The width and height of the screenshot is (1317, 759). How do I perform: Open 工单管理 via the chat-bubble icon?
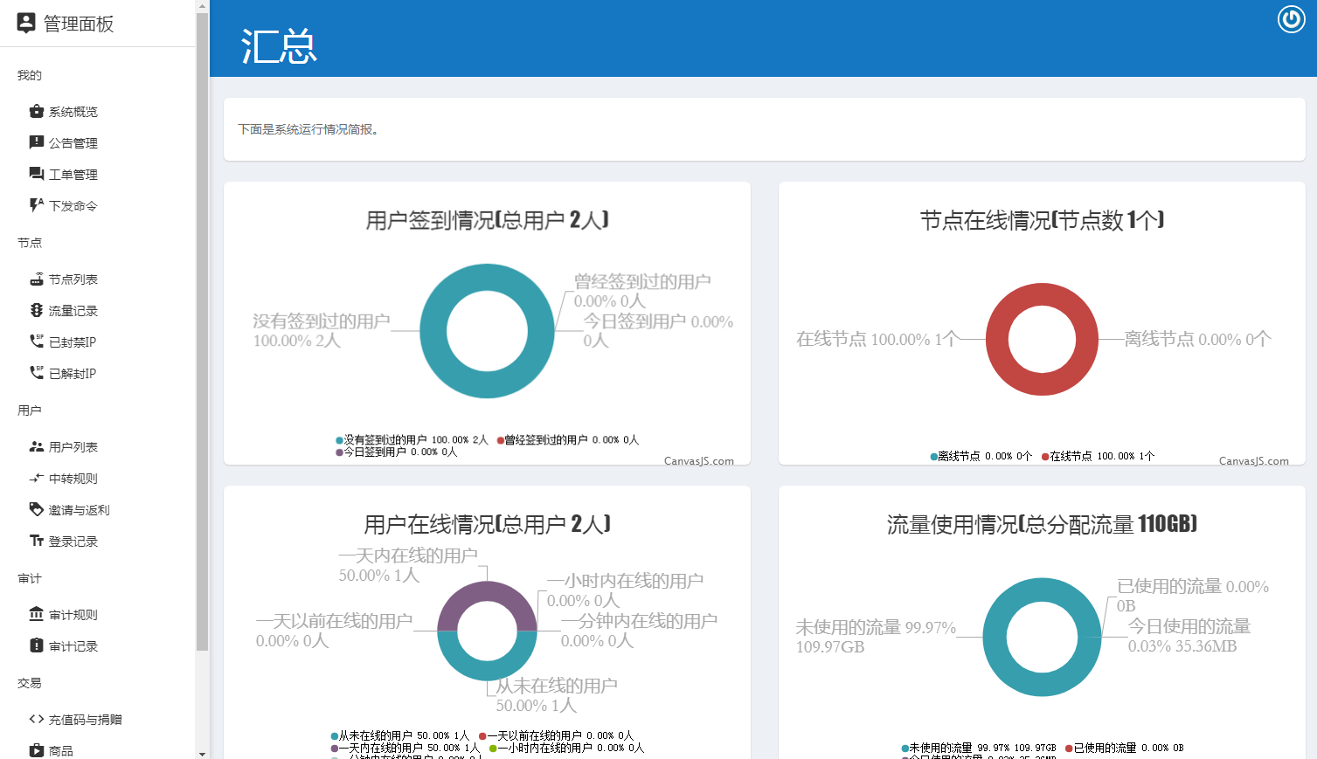pos(36,174)
